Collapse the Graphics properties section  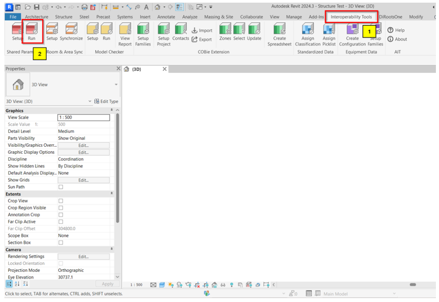[112, 111]
